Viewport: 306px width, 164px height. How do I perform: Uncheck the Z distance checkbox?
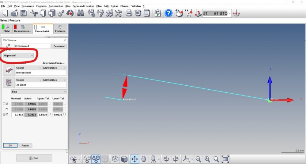click(x=4, y=114)
